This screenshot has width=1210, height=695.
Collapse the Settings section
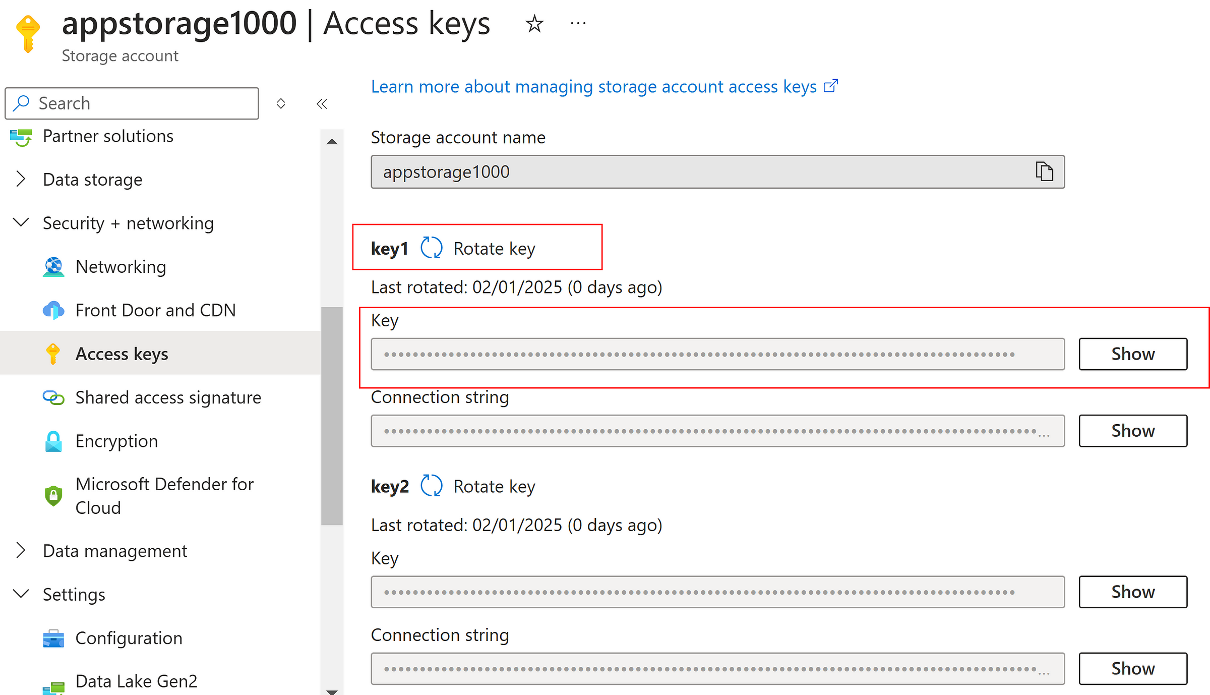tap(21, 594)
